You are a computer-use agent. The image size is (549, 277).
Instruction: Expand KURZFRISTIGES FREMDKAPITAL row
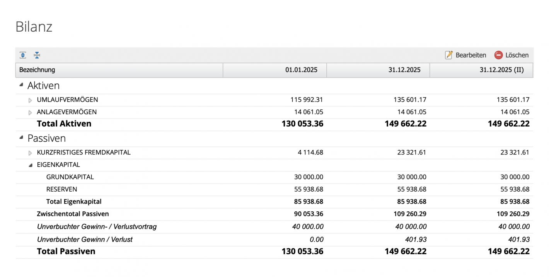(30, 153)
